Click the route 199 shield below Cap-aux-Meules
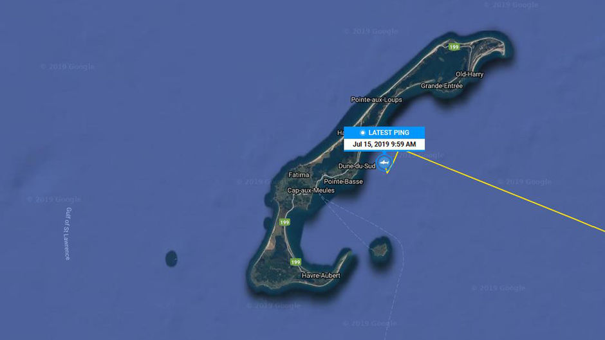 (284, 222)
